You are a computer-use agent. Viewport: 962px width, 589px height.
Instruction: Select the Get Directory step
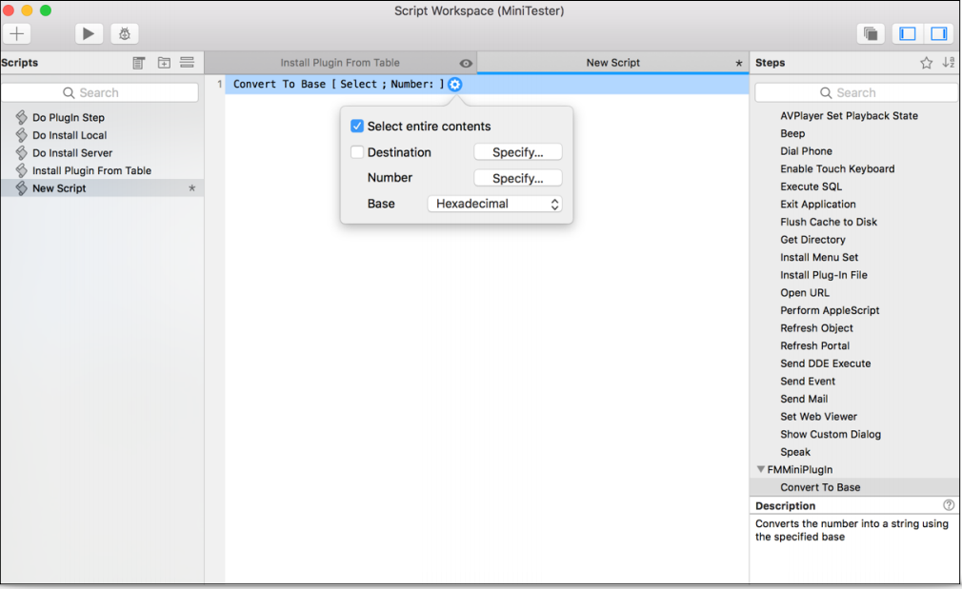[x=812, y=240]
